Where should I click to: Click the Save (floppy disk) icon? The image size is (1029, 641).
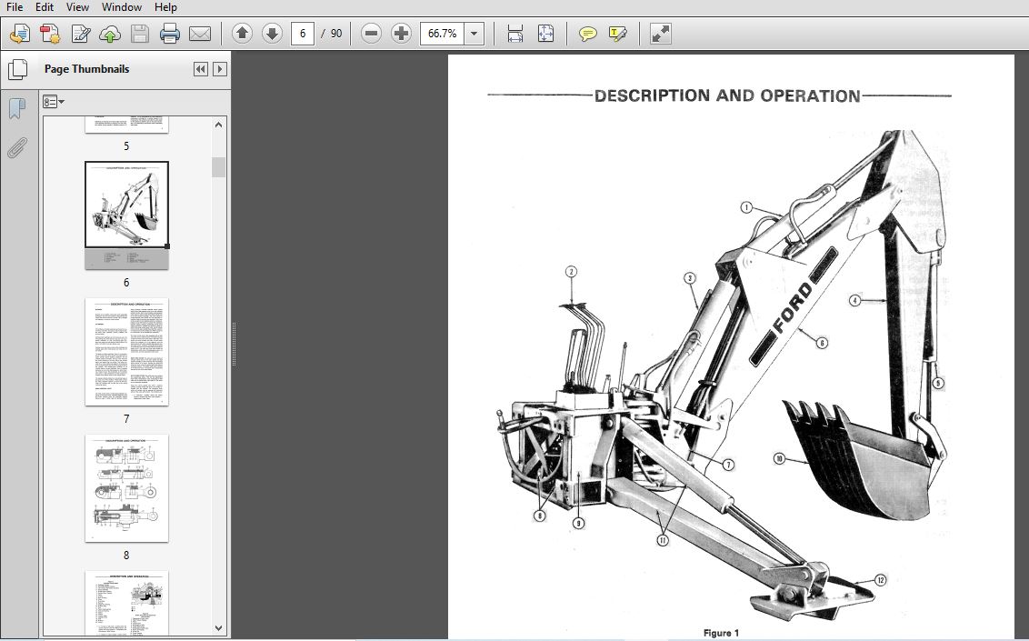tap(140, 34)
